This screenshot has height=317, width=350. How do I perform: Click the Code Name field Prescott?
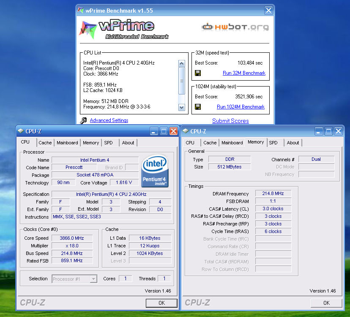[x=74, y=167]
